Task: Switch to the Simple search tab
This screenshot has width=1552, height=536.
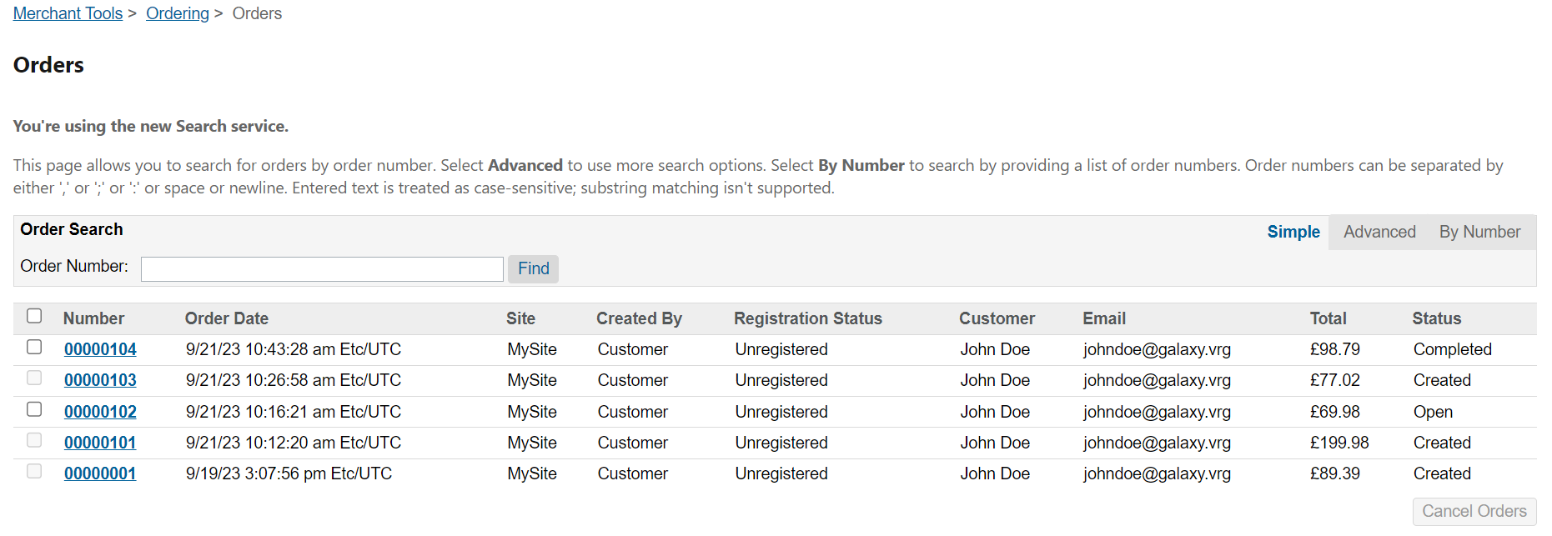Action: (1293, 232)
